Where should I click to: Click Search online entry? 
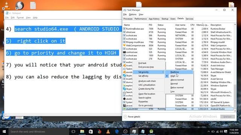[x=145, y=97]
